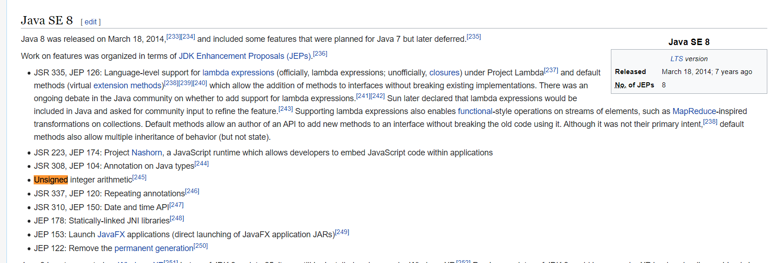Follow the functional link

[x=475, y=111]
